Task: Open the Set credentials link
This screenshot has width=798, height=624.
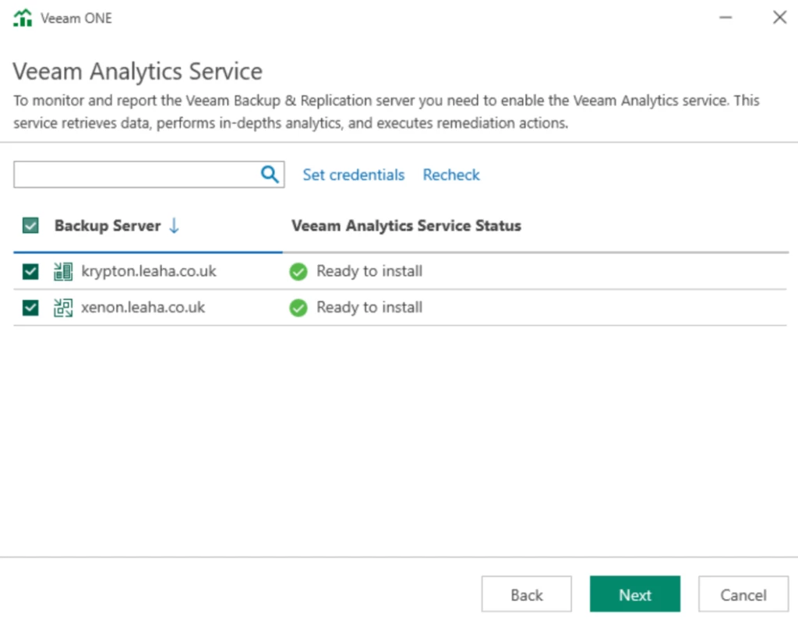Action: [x=354, y=175]
